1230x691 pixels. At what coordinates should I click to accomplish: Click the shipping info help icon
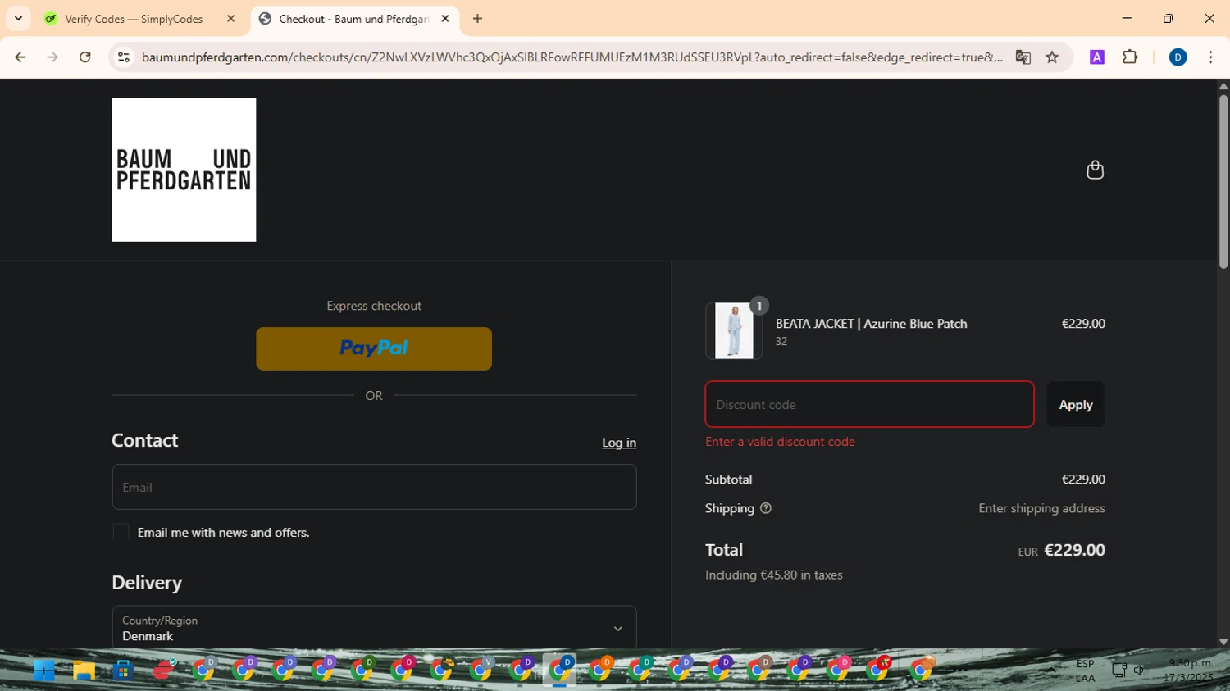(x=766, y=508)
